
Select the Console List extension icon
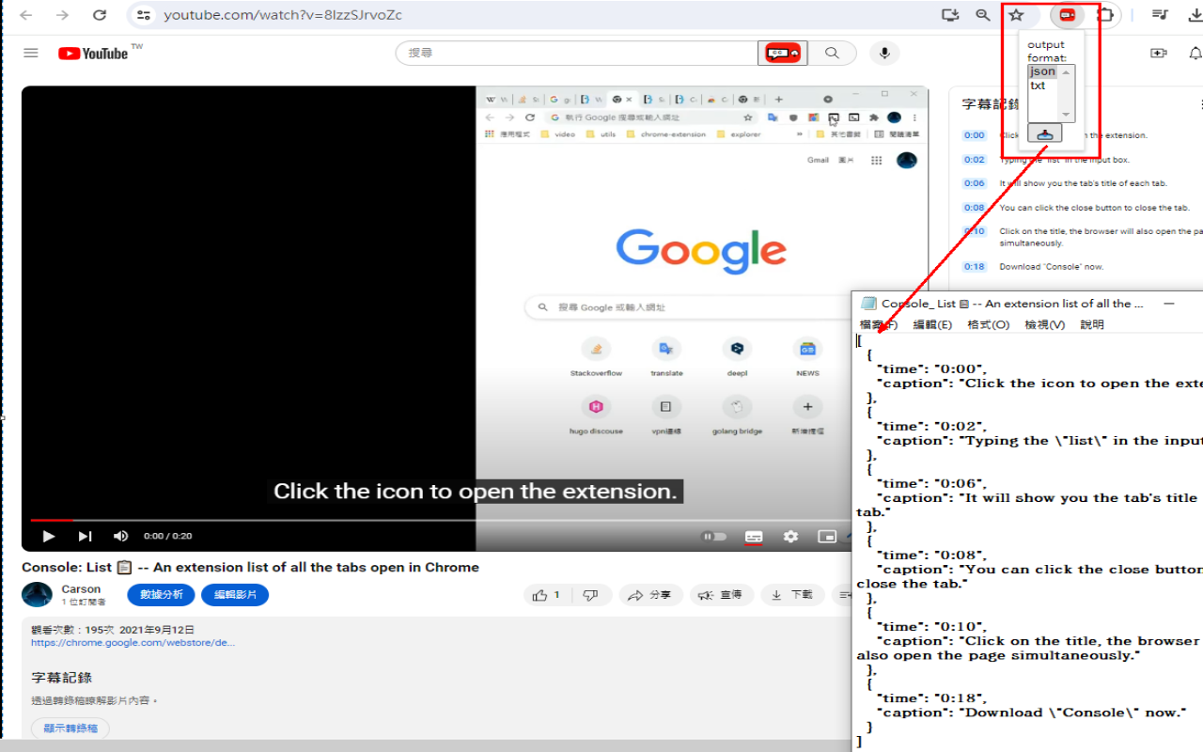1067,15
